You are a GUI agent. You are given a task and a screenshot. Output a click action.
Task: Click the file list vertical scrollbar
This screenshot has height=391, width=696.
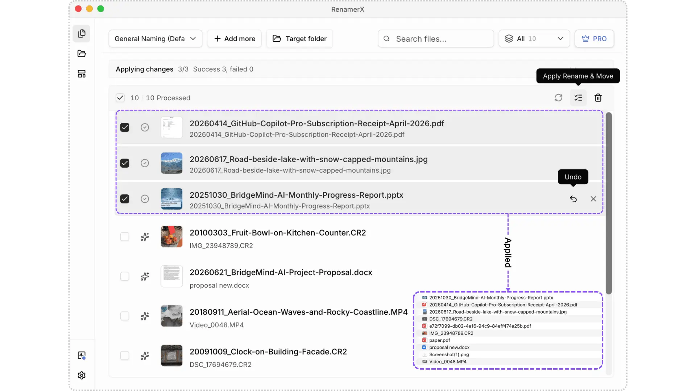[x=609, y=203]
